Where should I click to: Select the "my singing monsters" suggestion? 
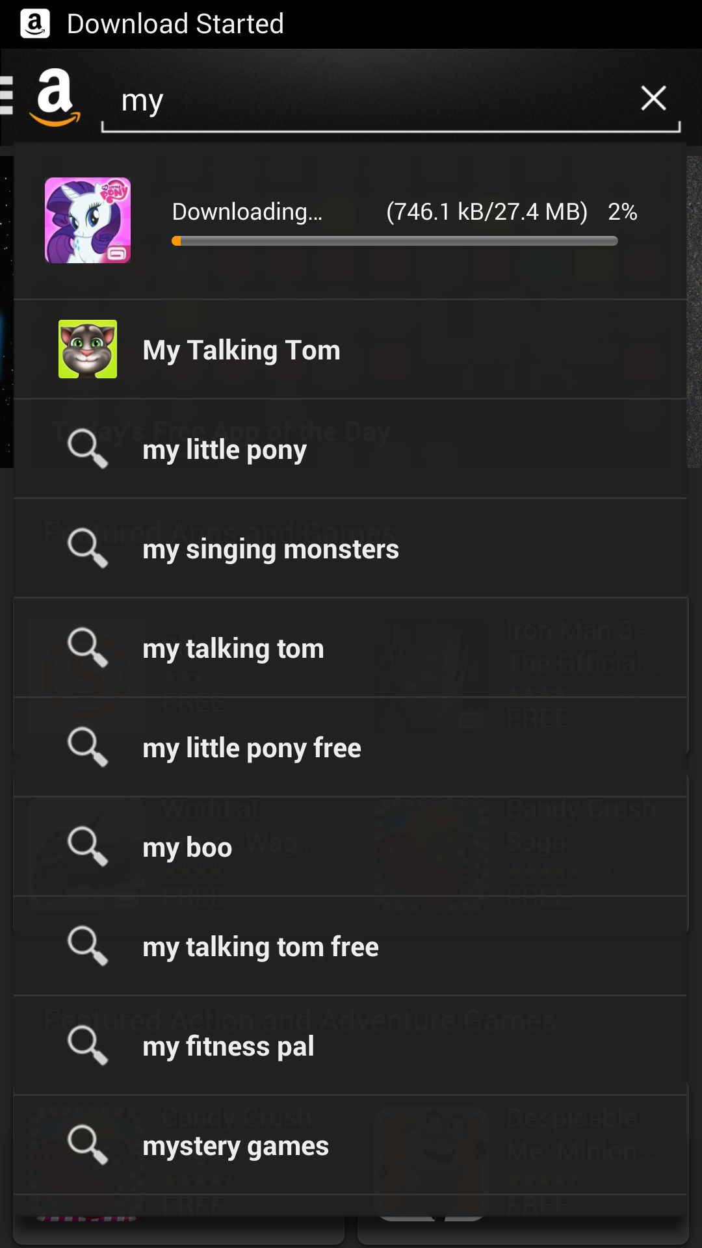point(270,549)
